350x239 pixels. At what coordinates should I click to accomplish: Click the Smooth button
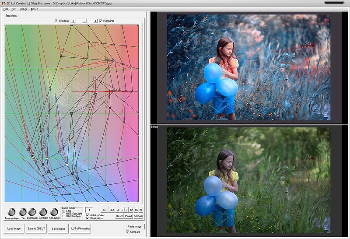138,216
